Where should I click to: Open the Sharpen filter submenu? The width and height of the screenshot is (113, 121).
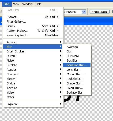pos(33,74)
